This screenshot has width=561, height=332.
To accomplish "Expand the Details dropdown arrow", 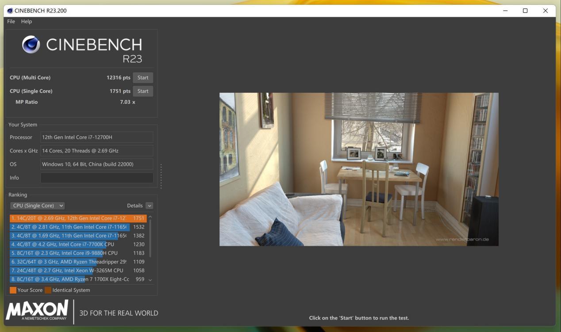I will (x=149, y=206).
